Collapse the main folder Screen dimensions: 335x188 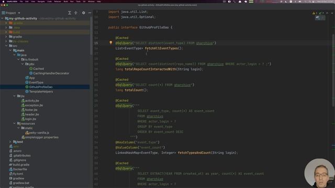click(10, 51)
